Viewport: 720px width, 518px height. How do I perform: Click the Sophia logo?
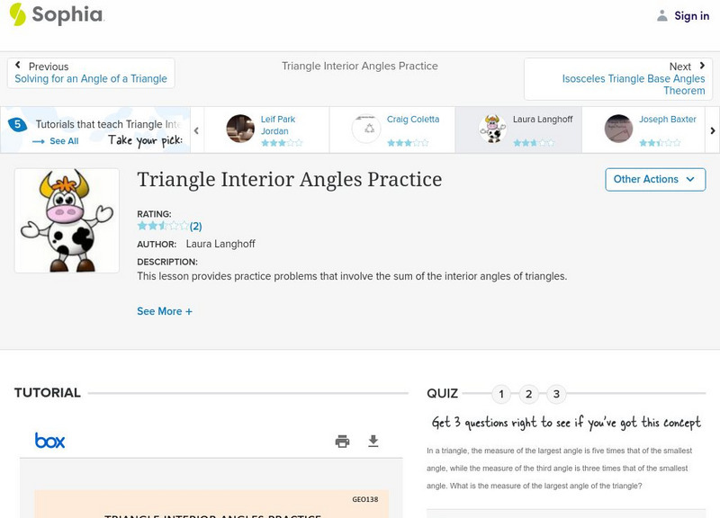(56, 15)
